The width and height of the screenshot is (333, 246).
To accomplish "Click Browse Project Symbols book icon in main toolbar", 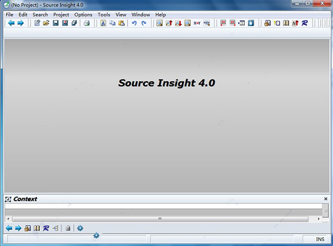I will coord(286,23).
